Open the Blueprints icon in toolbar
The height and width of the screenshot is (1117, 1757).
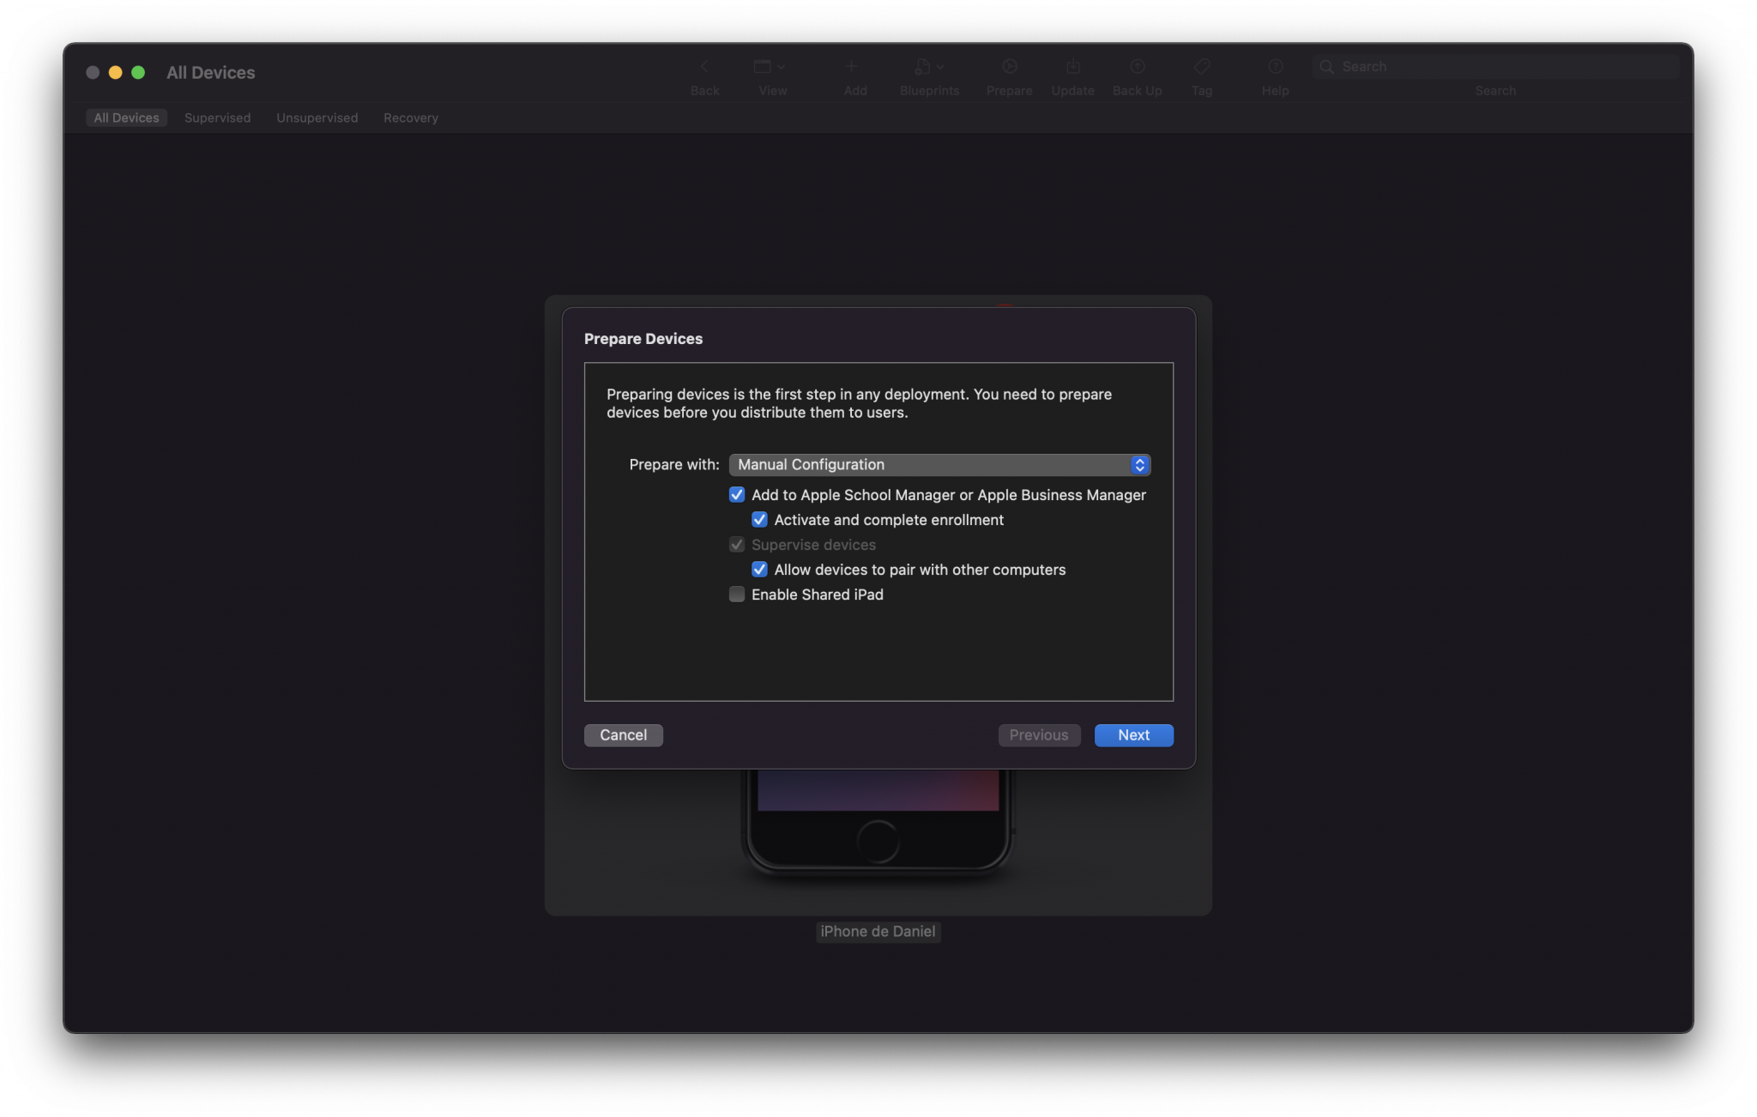click(x=925, y=66)
